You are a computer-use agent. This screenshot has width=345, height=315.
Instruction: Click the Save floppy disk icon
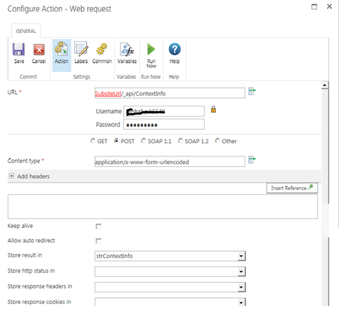(19, 49)
